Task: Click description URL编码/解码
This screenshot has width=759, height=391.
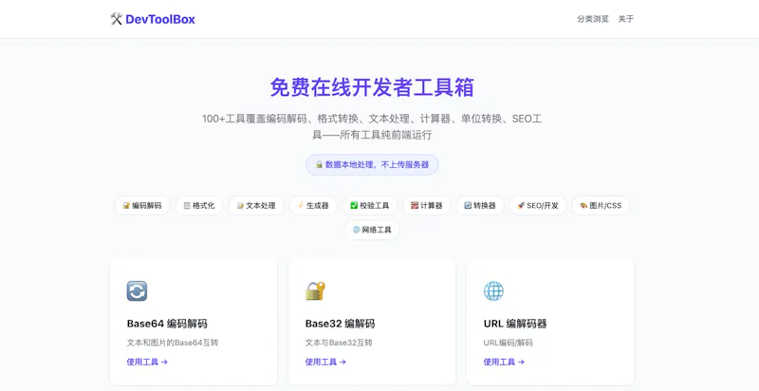Action: 508,343
